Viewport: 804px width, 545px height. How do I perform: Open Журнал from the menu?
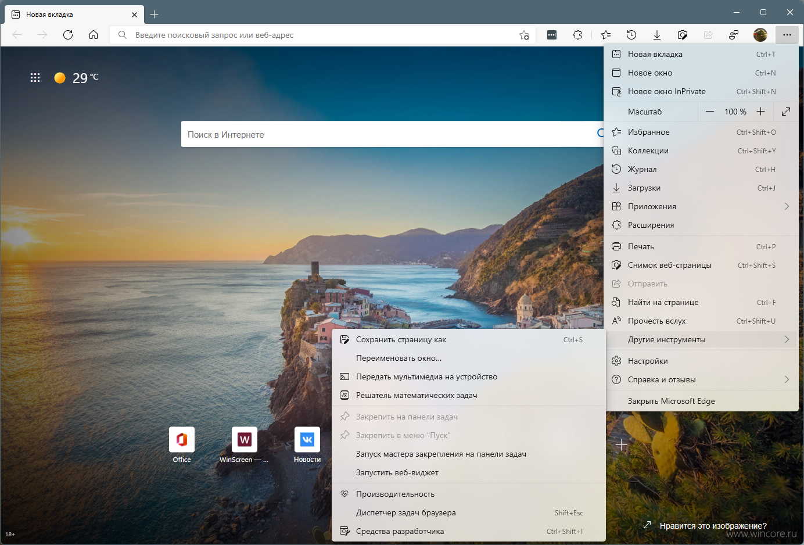point(701,169)
